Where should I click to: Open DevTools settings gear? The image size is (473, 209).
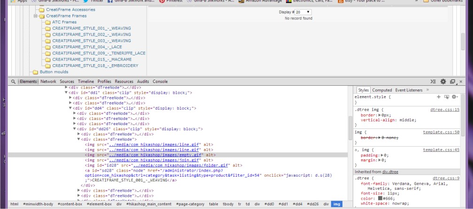pyautogui.click(x=443, y=82)
